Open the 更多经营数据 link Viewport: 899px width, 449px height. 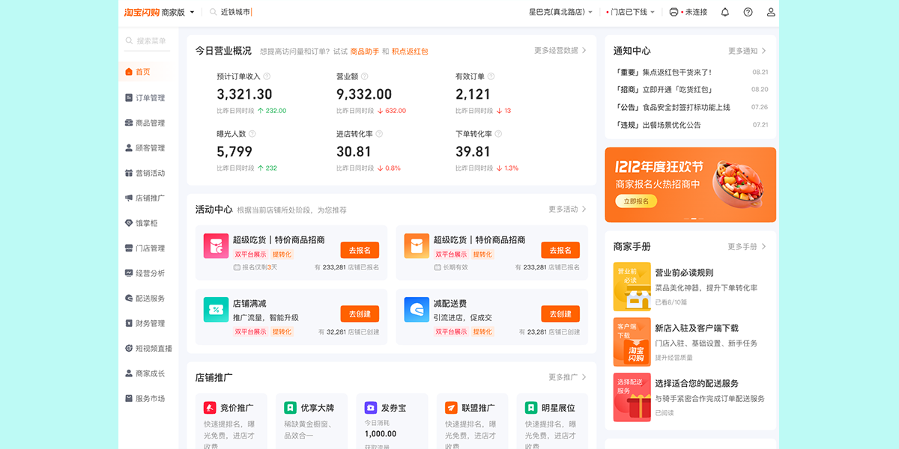click(560, 50)
